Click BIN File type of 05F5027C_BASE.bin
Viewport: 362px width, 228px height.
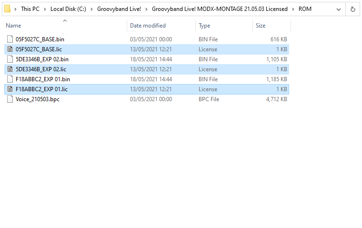pyautogui.click(x=208, y=39)
